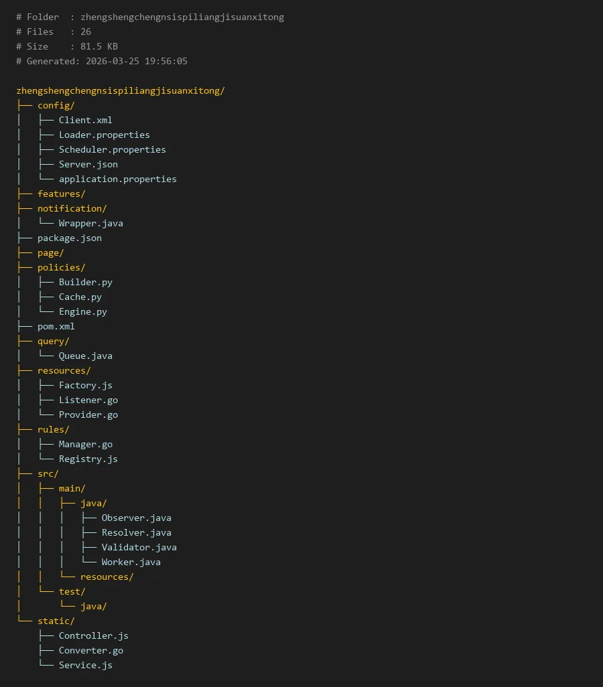Open the Engine.py file
Image resolution: width=603 pixels, height=687 pixels.
click(x=82, y=311)
